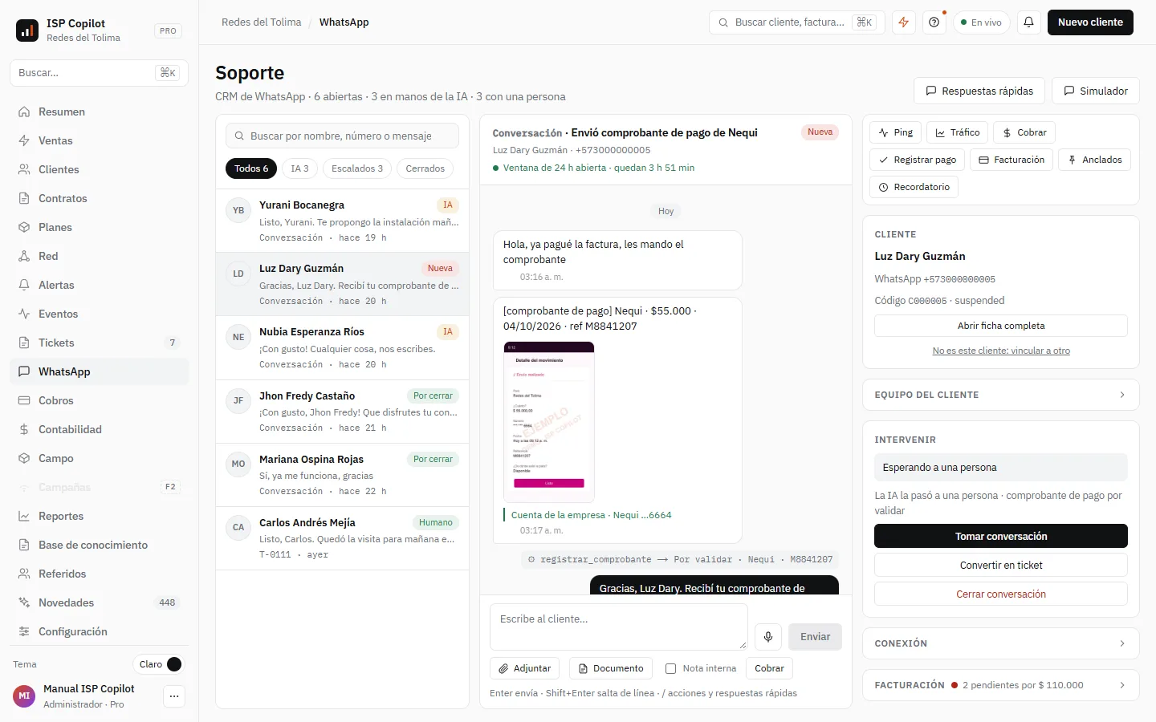Open Respuestas rápidas

point(979,91)
